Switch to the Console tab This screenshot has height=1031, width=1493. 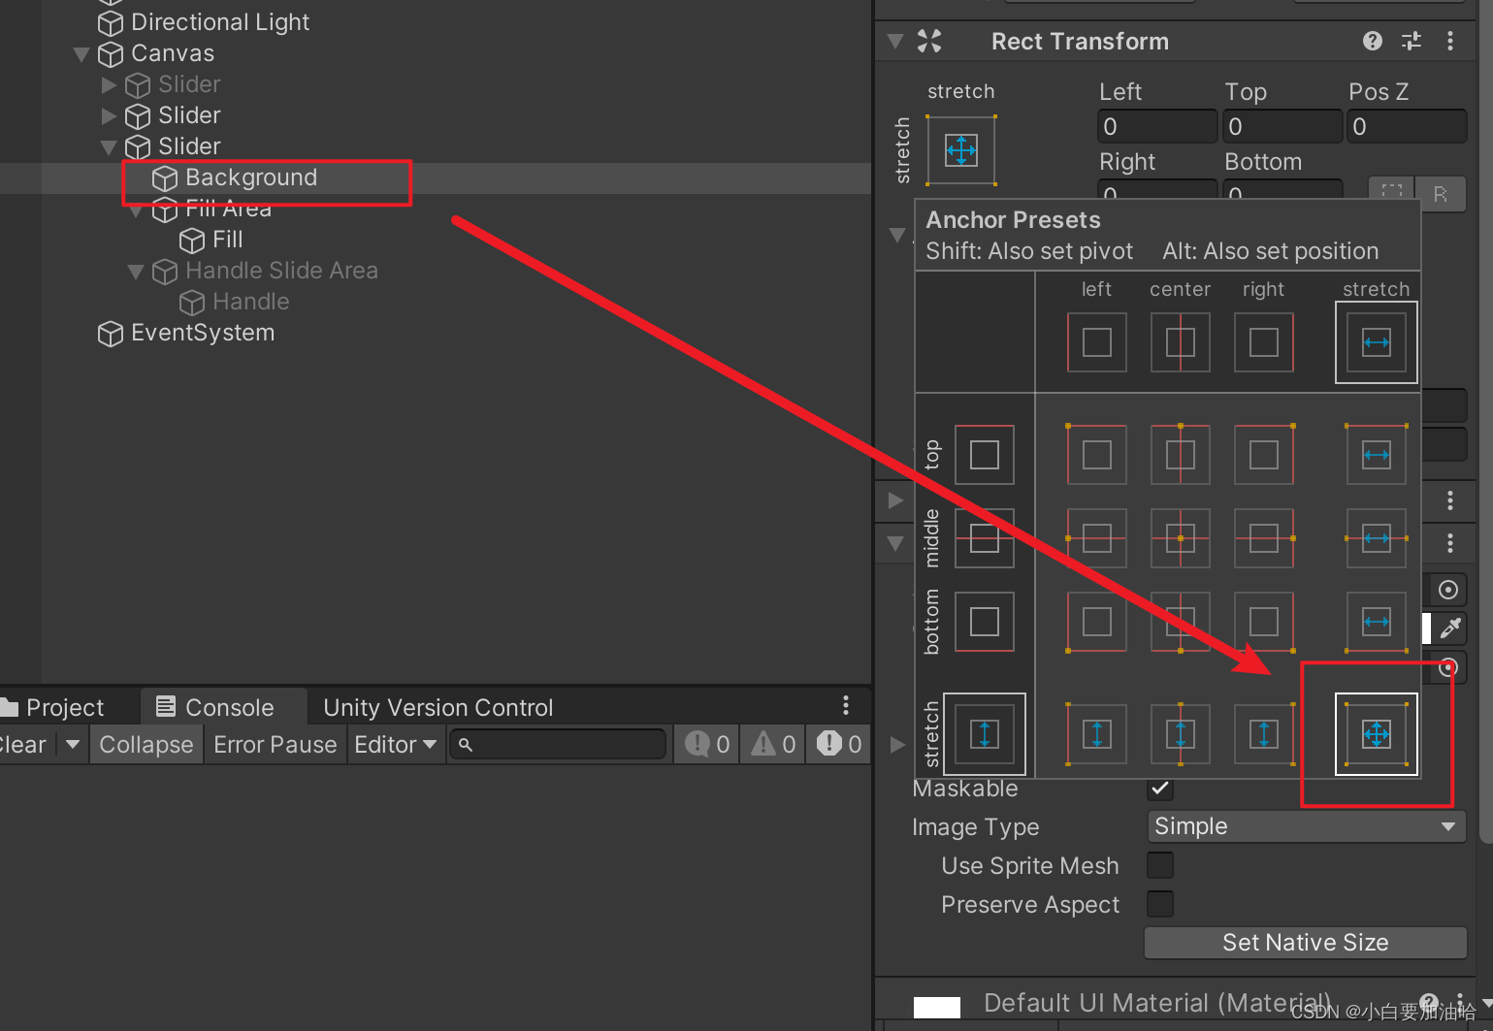tap(224, 708)
